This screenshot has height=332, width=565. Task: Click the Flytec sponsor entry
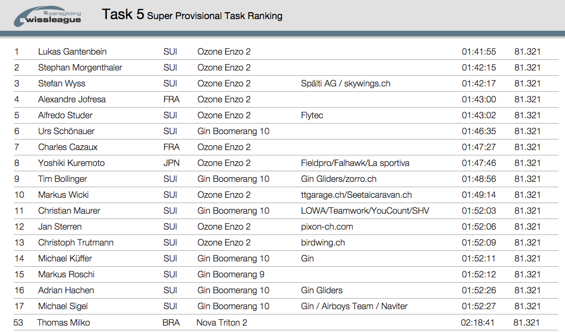pos(312,116)
